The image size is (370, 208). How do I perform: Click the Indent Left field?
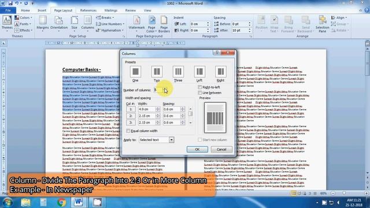tap(198, 24)
